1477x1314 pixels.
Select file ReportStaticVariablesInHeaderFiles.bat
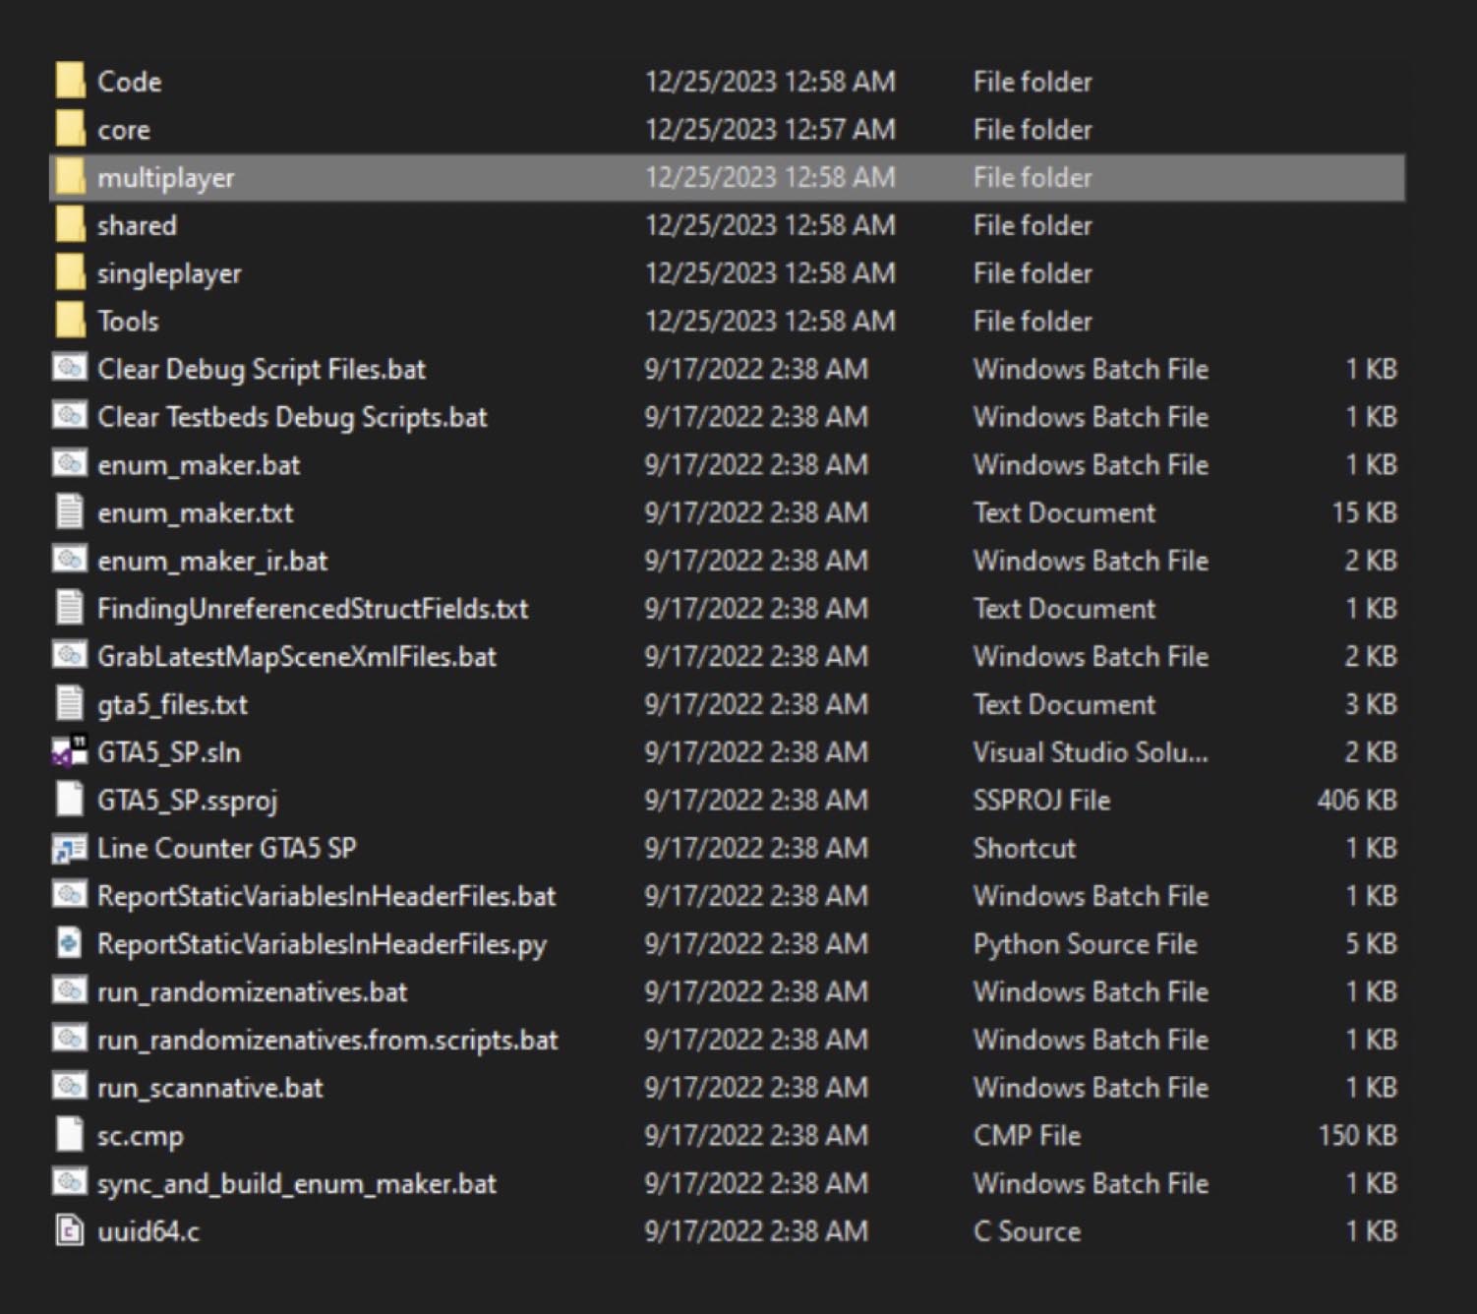326,896
